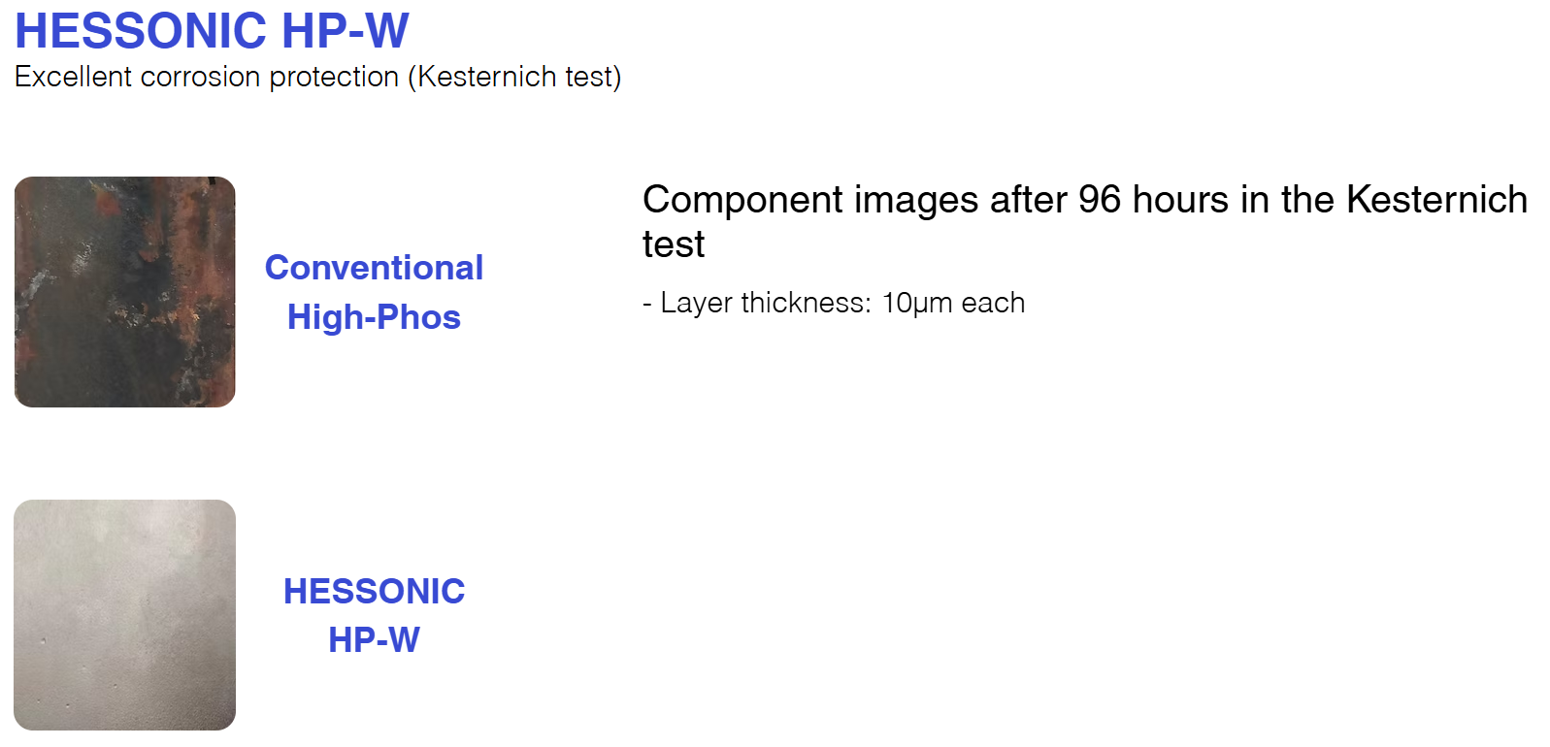This screenshot has height=747, width=1550.
Task: Click the Excellent corrosion protection subtitle
Action: coord(317,77)
